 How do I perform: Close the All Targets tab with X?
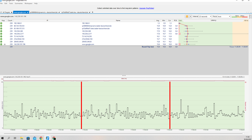(12, 12)
